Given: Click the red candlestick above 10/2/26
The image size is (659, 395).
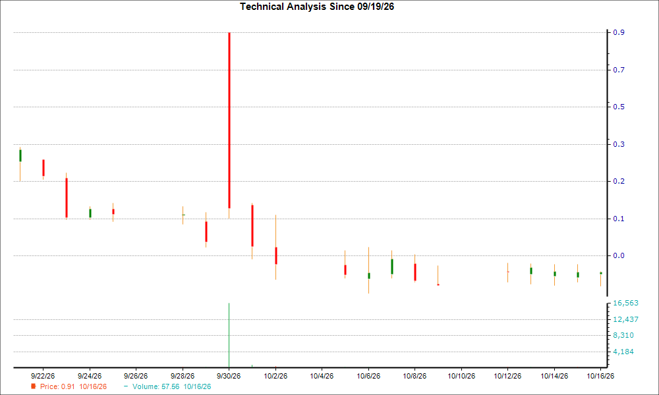Looking at the screenshot, I should [275, 255].
